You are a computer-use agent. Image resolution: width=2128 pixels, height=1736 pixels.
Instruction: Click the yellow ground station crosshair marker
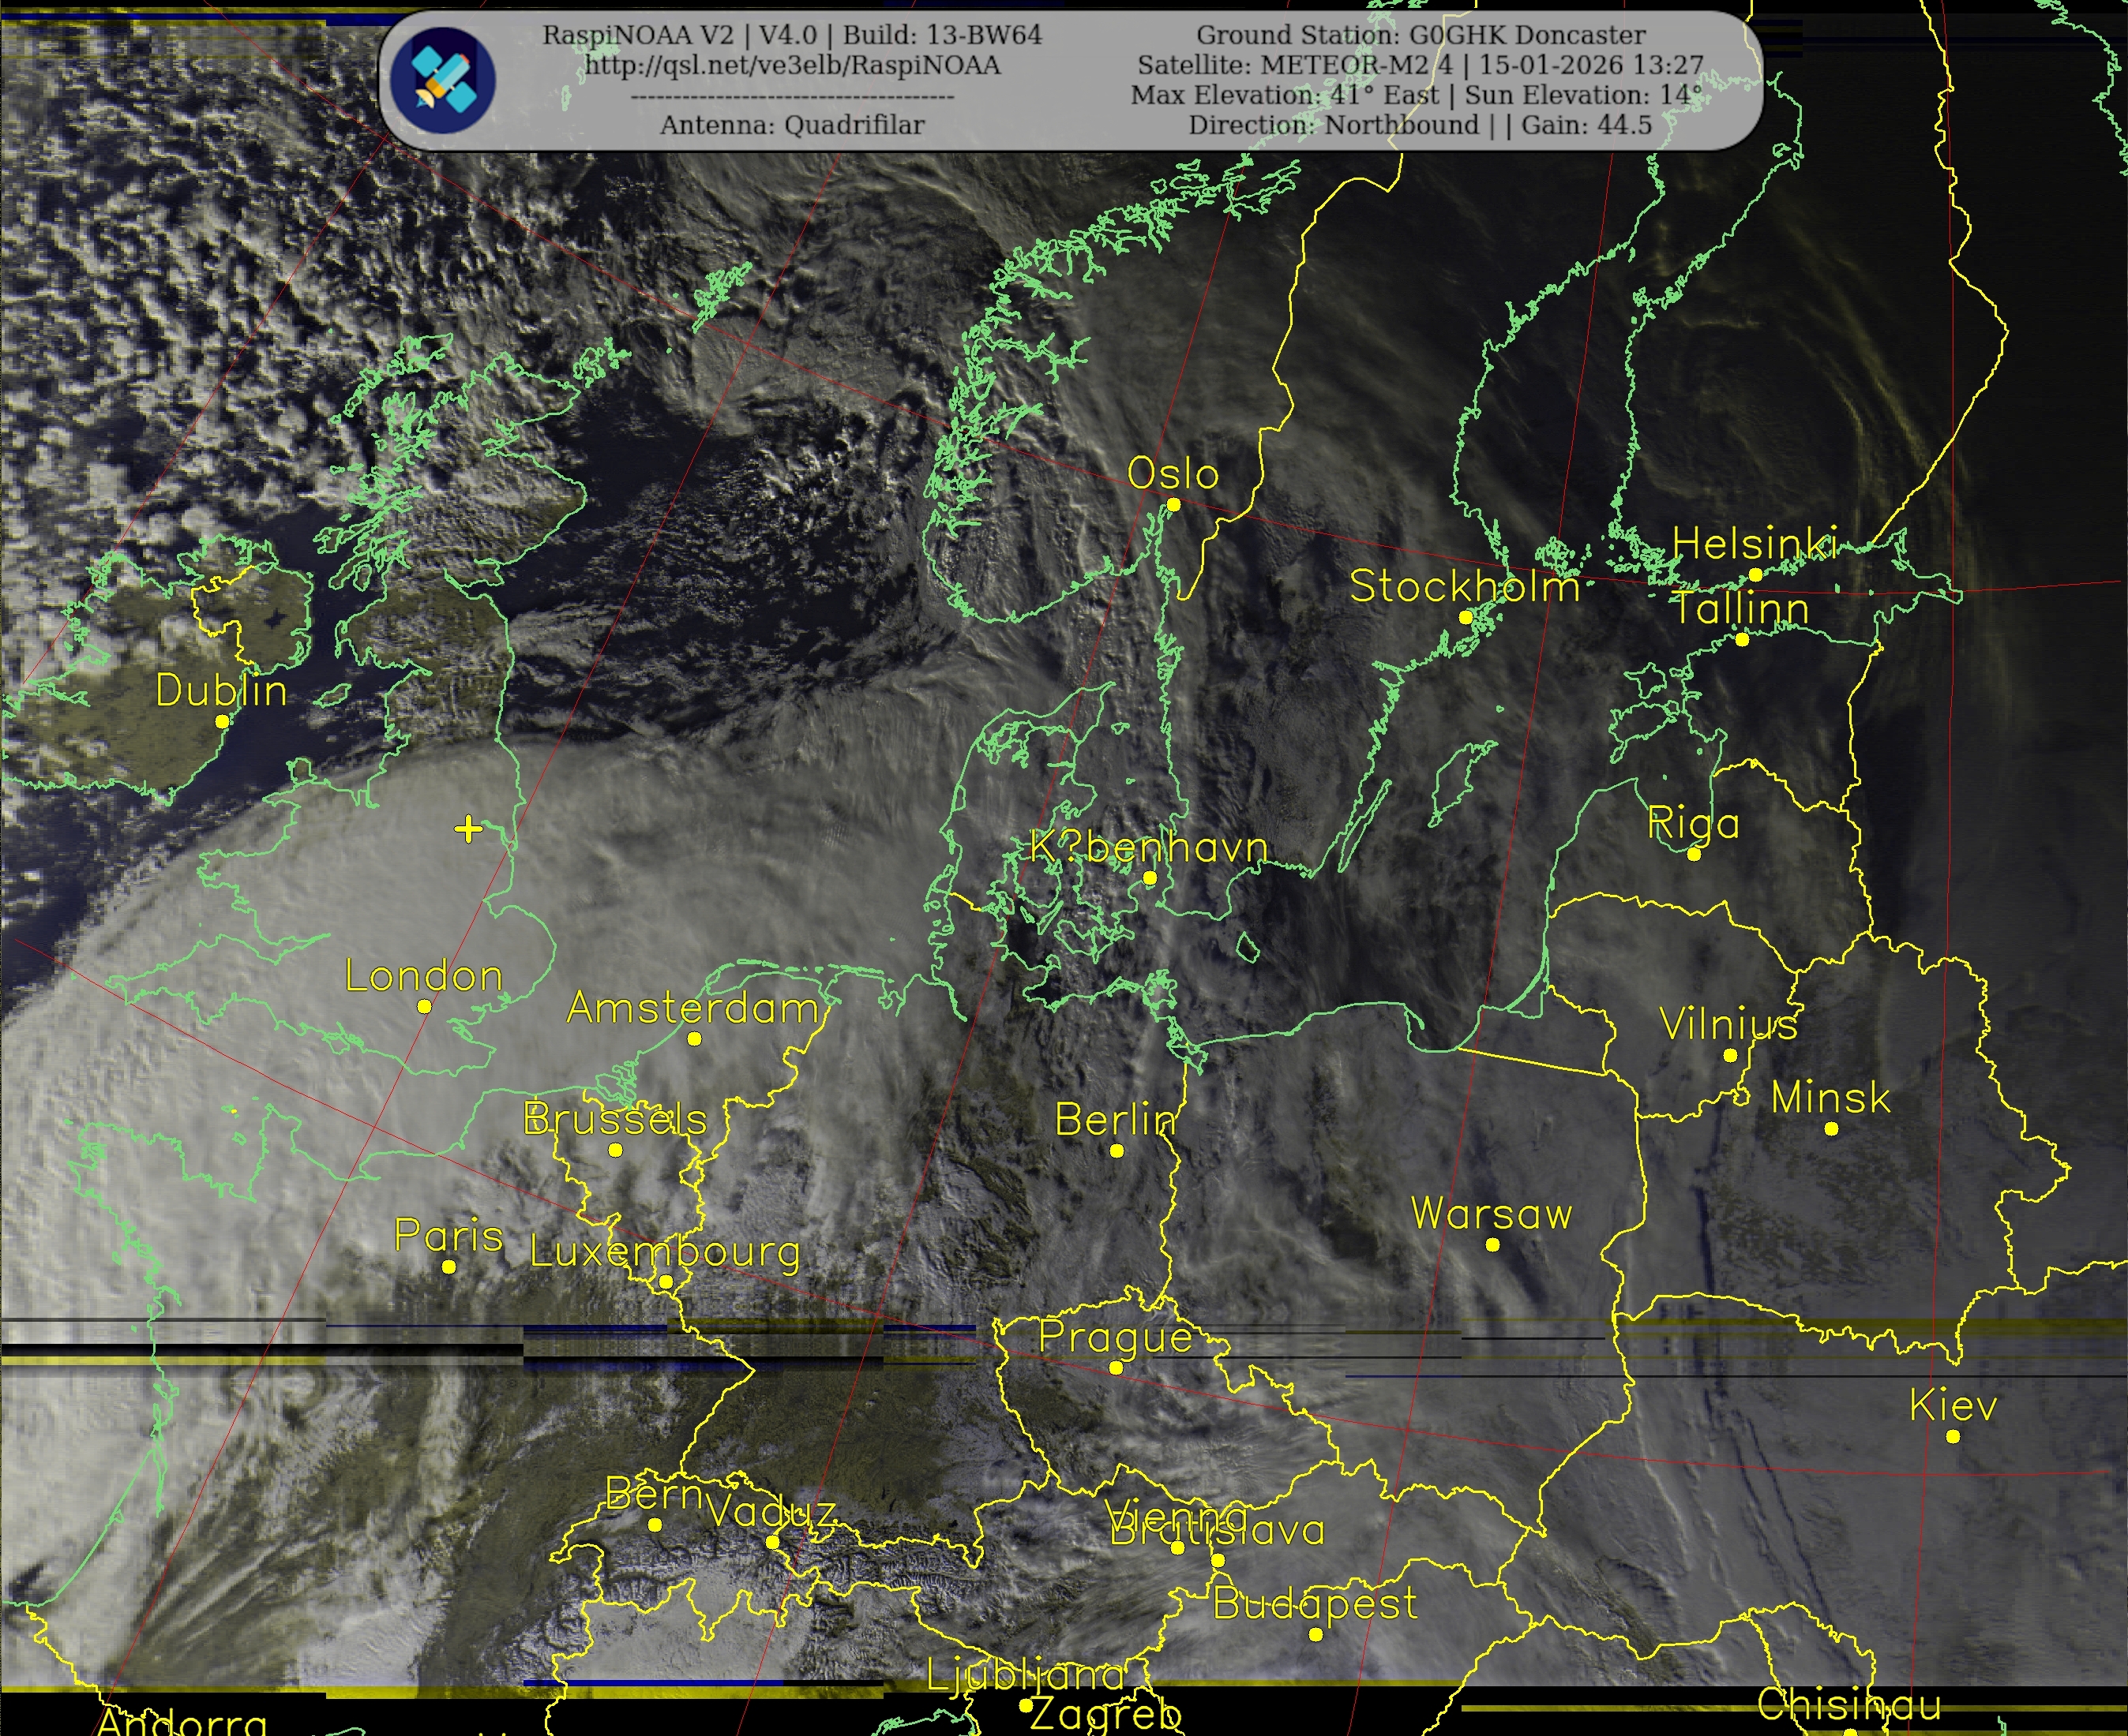468,828
